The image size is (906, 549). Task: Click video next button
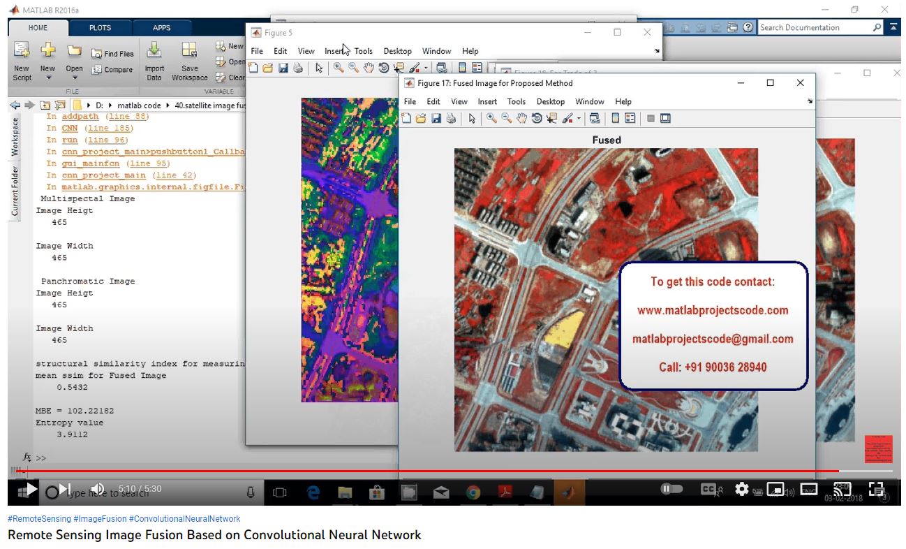(64, 489)
